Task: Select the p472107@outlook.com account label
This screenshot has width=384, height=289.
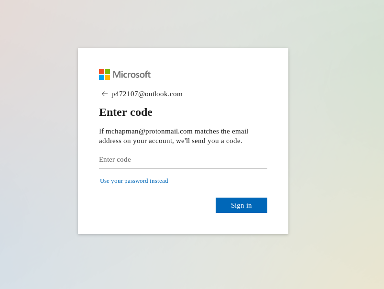Action: click(x=147, y=94)
